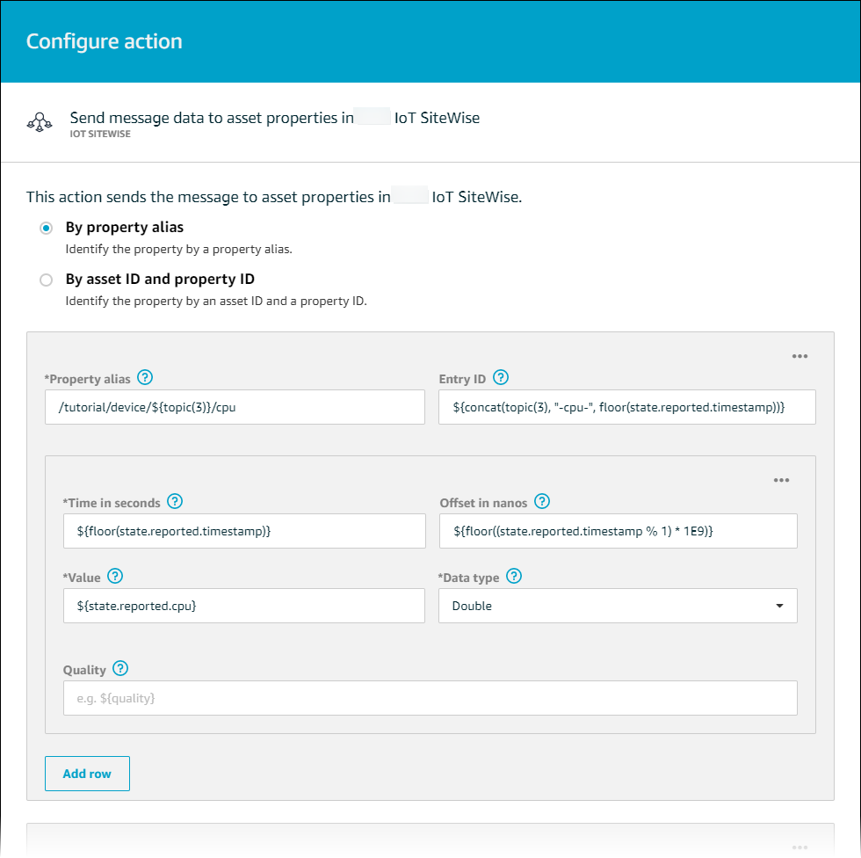This screenshot has width=861, height=858.
Task: Show help tooltip for Quality
Action: (121, 669)
